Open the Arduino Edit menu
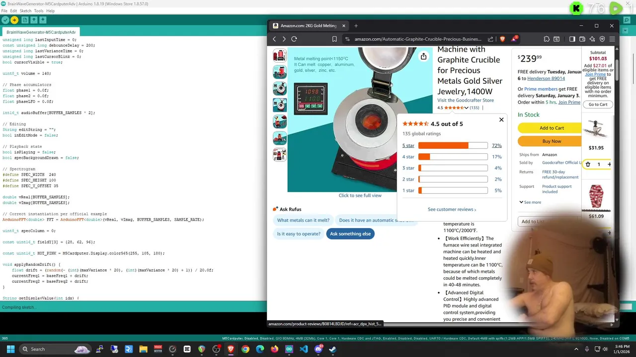 point(13,11)
